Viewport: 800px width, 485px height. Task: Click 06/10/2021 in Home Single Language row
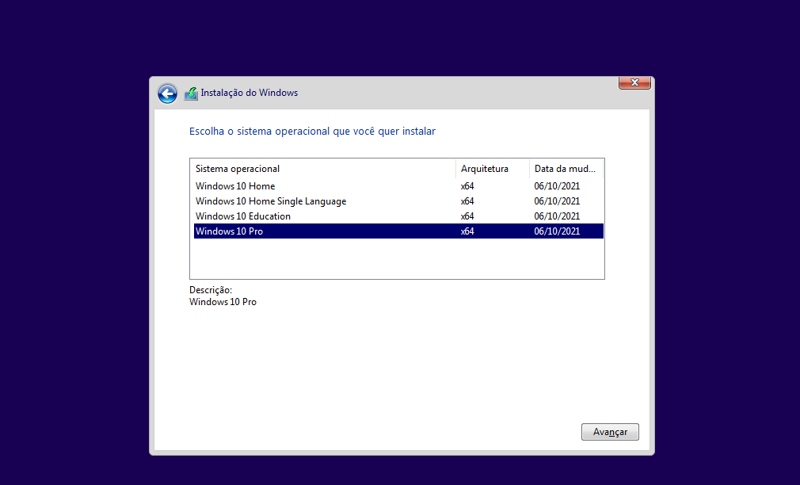pos(557,201)
